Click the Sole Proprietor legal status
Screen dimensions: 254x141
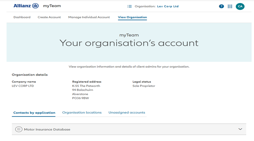point(144,86)
